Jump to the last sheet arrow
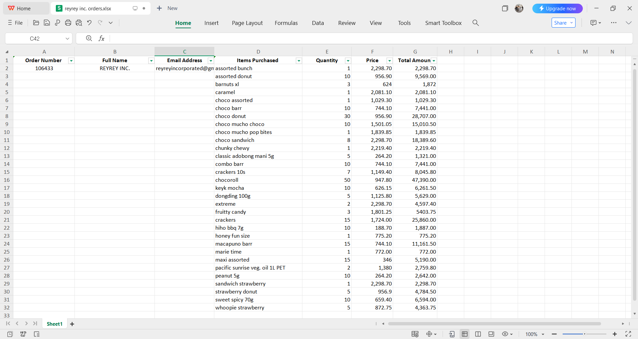This screenshot has width=638, height=339. 35,323
